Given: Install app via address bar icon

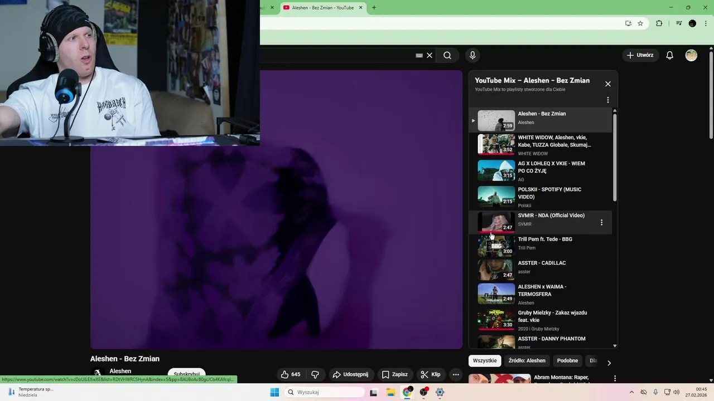Looking at the screenshot, I should click(628, 23).
